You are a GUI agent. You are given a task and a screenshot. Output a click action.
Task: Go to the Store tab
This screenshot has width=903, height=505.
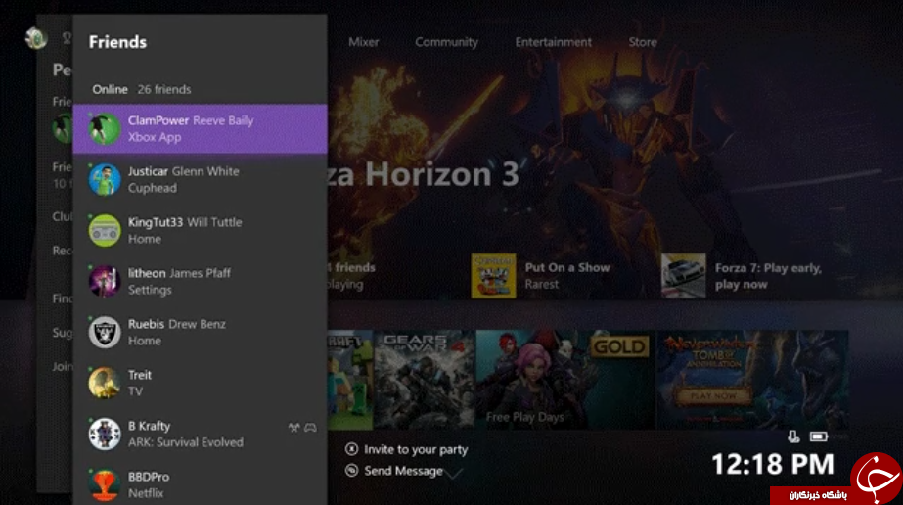[643, 42]
